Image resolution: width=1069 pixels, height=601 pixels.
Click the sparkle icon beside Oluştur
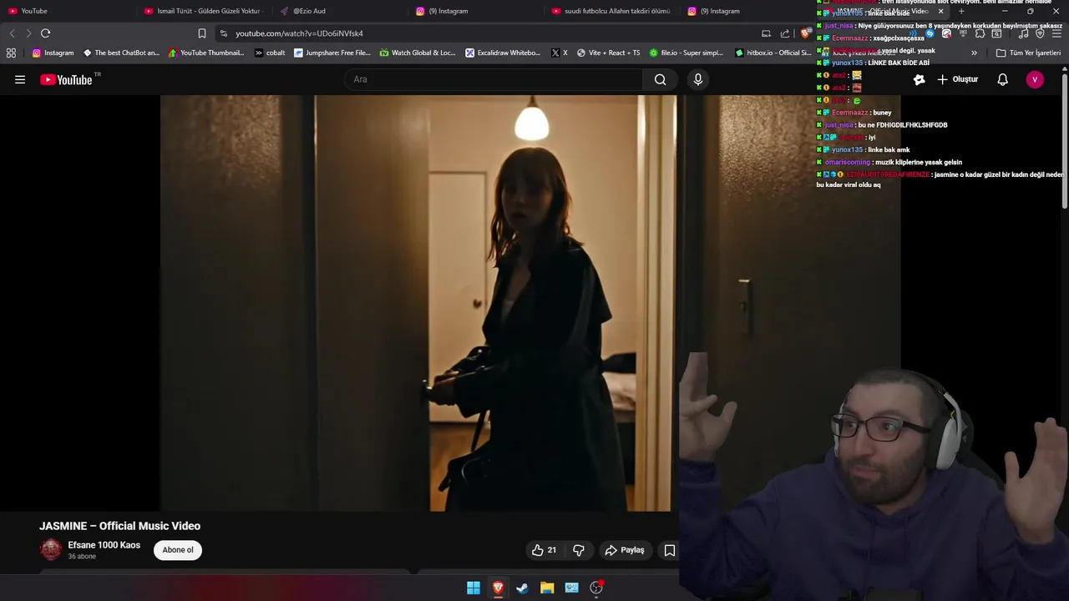click(x=920, y=79)
